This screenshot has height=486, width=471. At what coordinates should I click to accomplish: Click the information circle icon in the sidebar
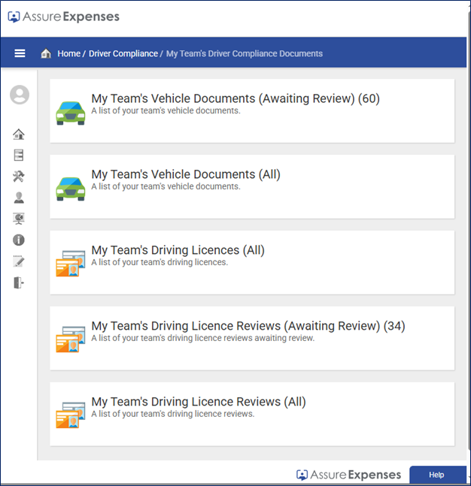(19, 240)
